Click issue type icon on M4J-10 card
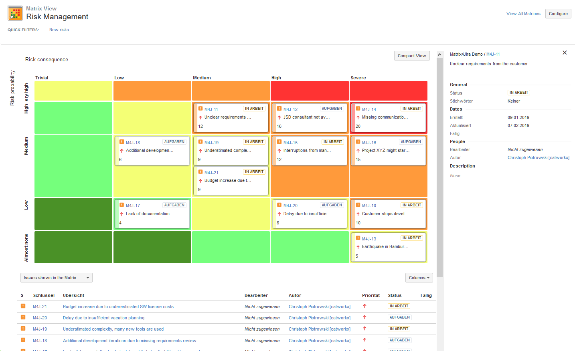This screenshot has width=575, height=351. (x=358, y=205)
